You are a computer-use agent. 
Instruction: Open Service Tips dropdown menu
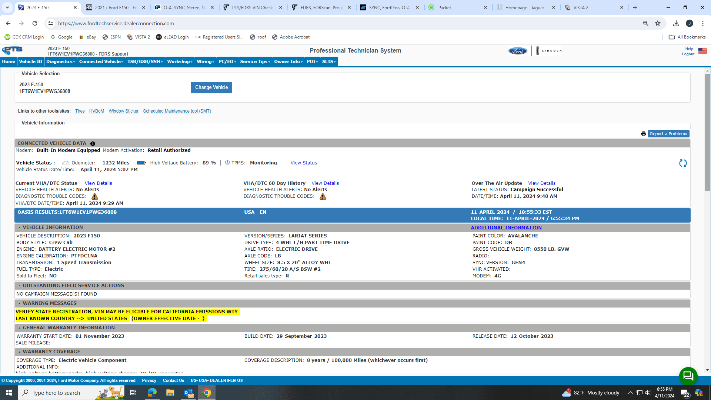click(255, 61)
